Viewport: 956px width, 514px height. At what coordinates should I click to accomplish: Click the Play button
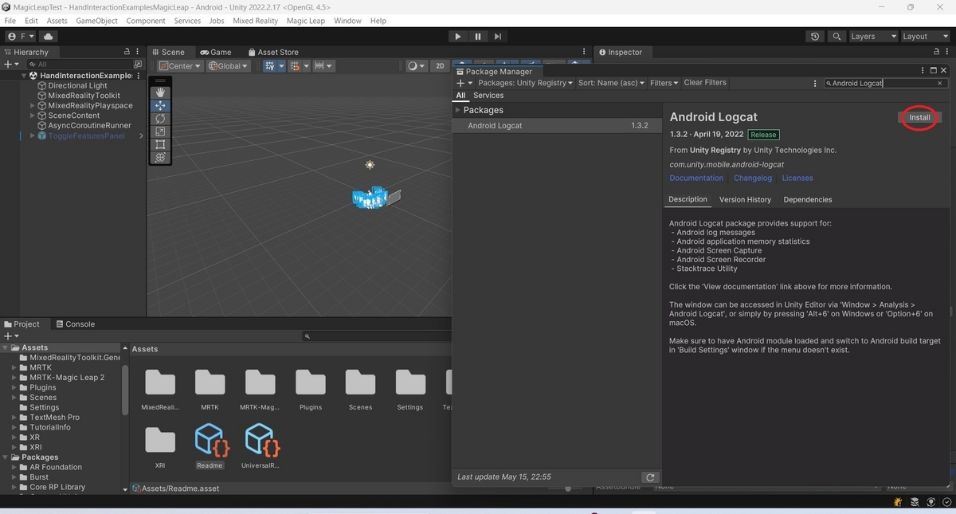pos(457,36)
